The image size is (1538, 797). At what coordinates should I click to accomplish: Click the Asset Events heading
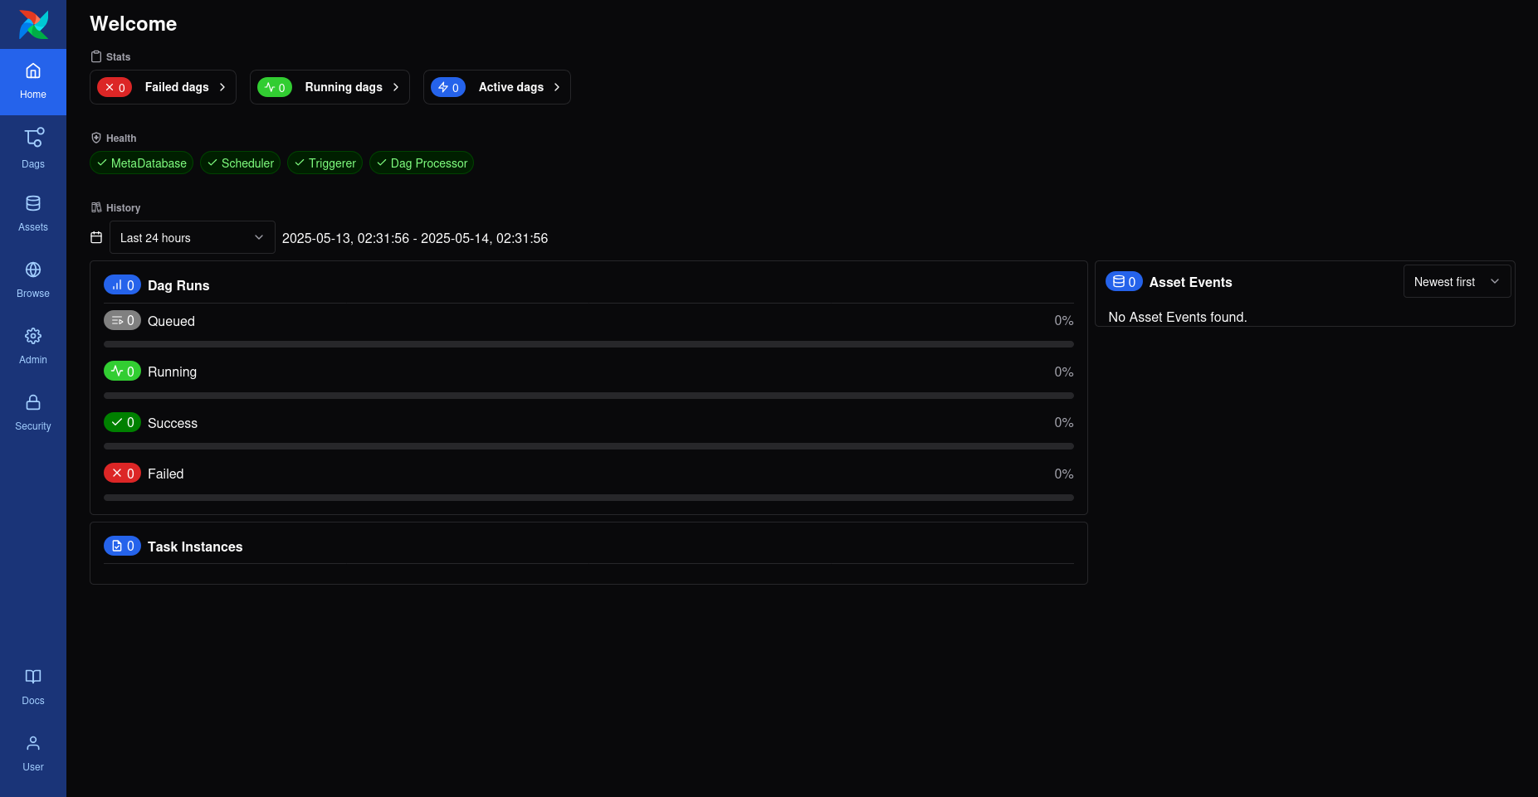point(1190,282)
